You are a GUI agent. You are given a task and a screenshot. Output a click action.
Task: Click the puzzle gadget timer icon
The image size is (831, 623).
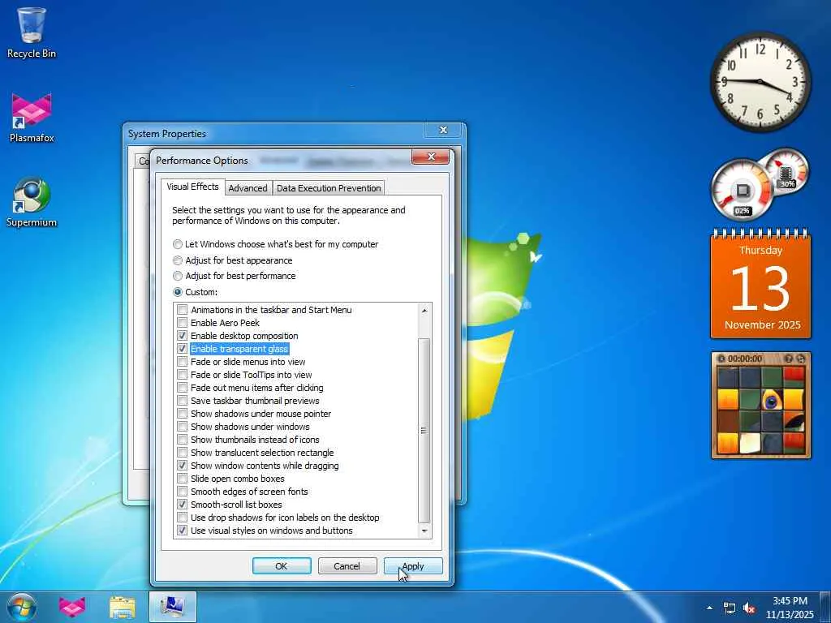pyautogui.click(x=721, y=359)
